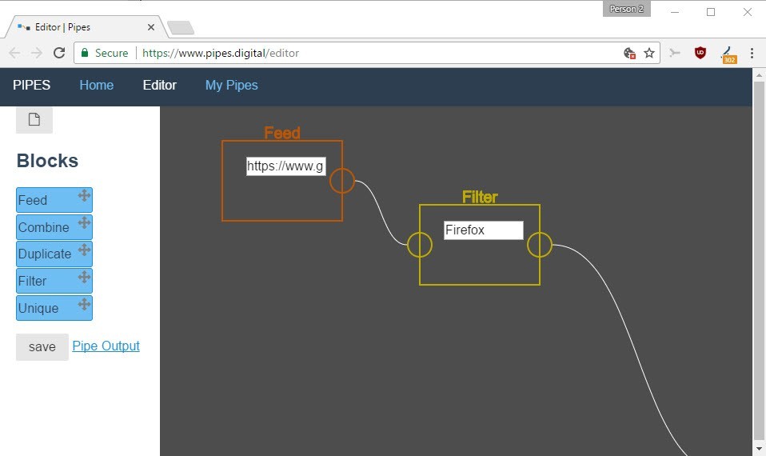
Task: Open Chrome's three-dot menu
Action: (752, 53)
